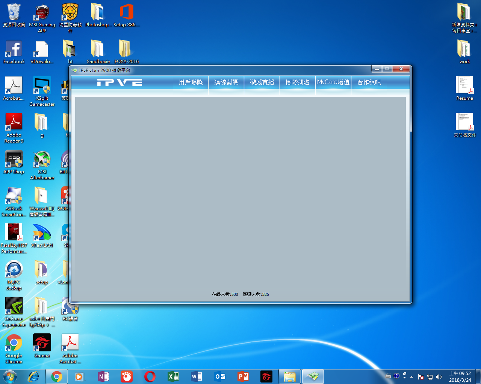
Task: Select the APP Shop desktop shortcut
Action: pyautogui.click(x=14, y=162)
